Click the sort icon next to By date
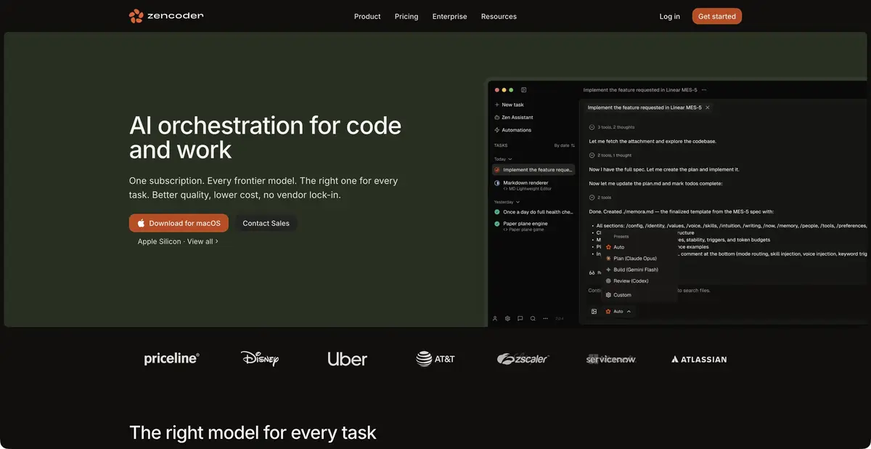 (573, 145)
